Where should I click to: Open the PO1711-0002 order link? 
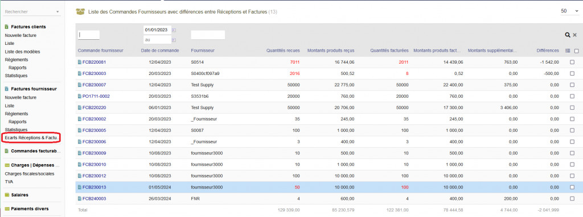96,96
